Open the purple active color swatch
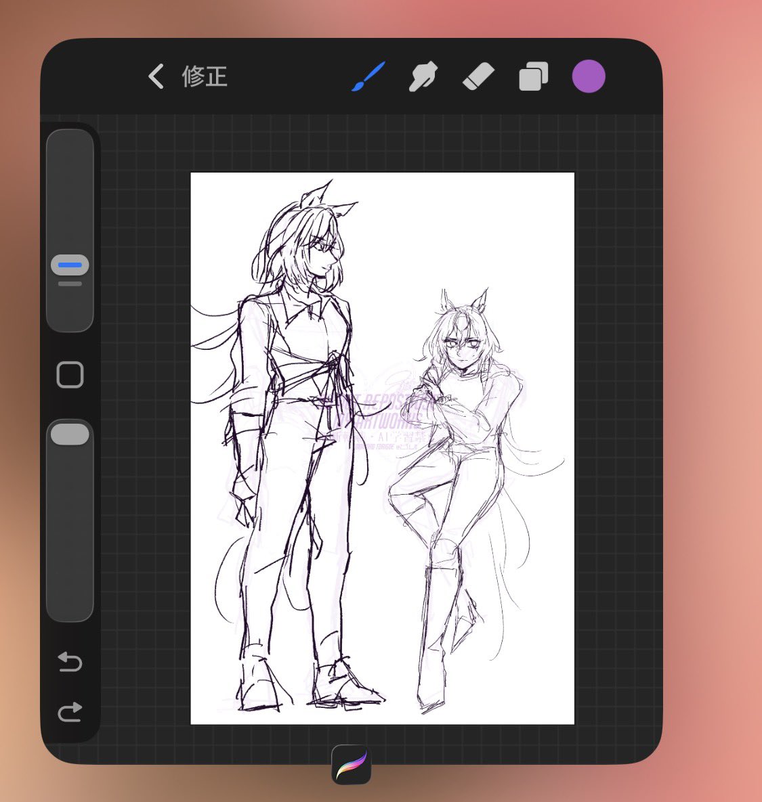This screenshot has width=762, height=802. [x=588, y=76]
